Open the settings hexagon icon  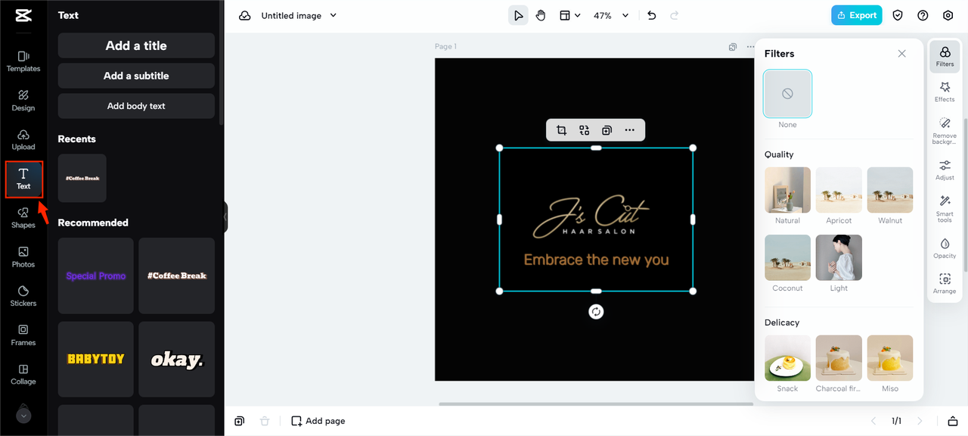tap(948, 15)
